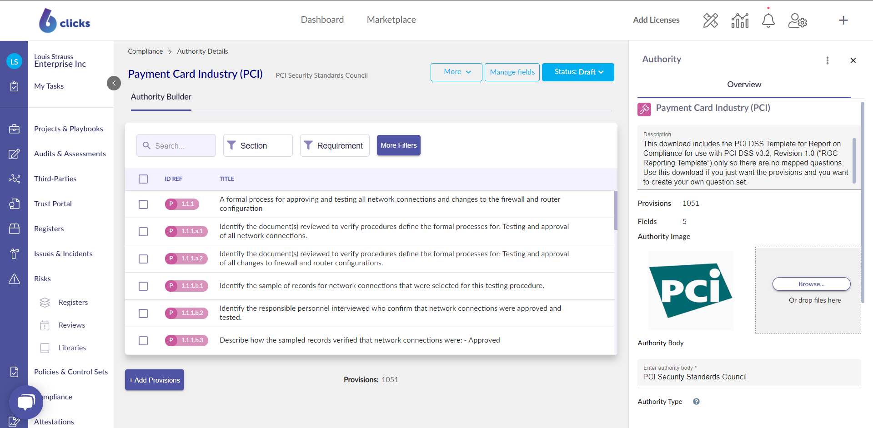Click the + Add Provisions button
Image resolution: width=873 pixels, height=428 pixels.
(155, 380)
